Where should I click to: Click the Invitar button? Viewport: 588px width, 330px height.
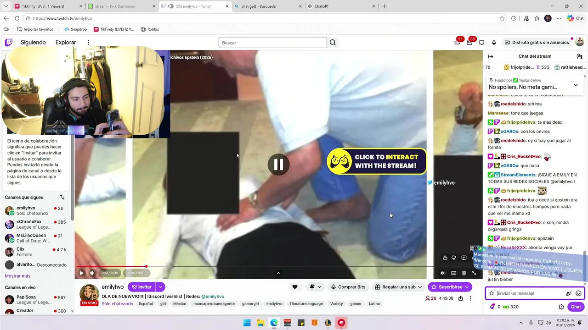click(142, 287)
